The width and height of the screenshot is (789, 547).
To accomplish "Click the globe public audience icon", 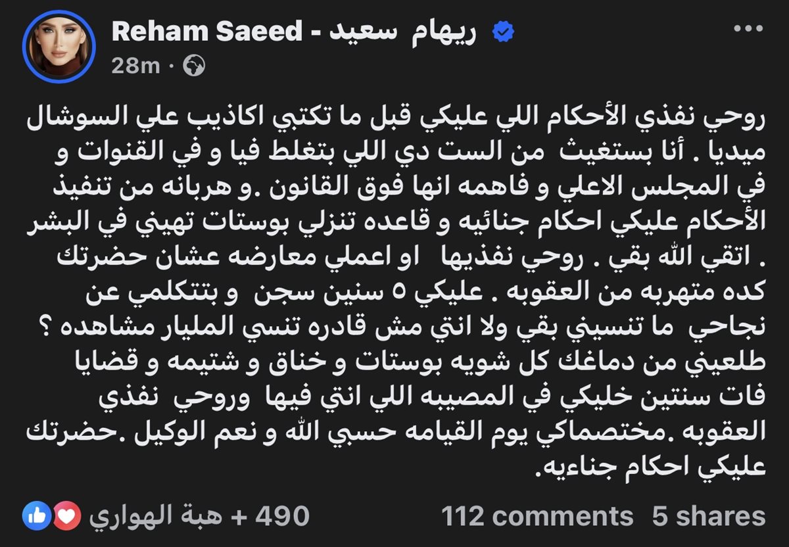I will coord(193,66).
